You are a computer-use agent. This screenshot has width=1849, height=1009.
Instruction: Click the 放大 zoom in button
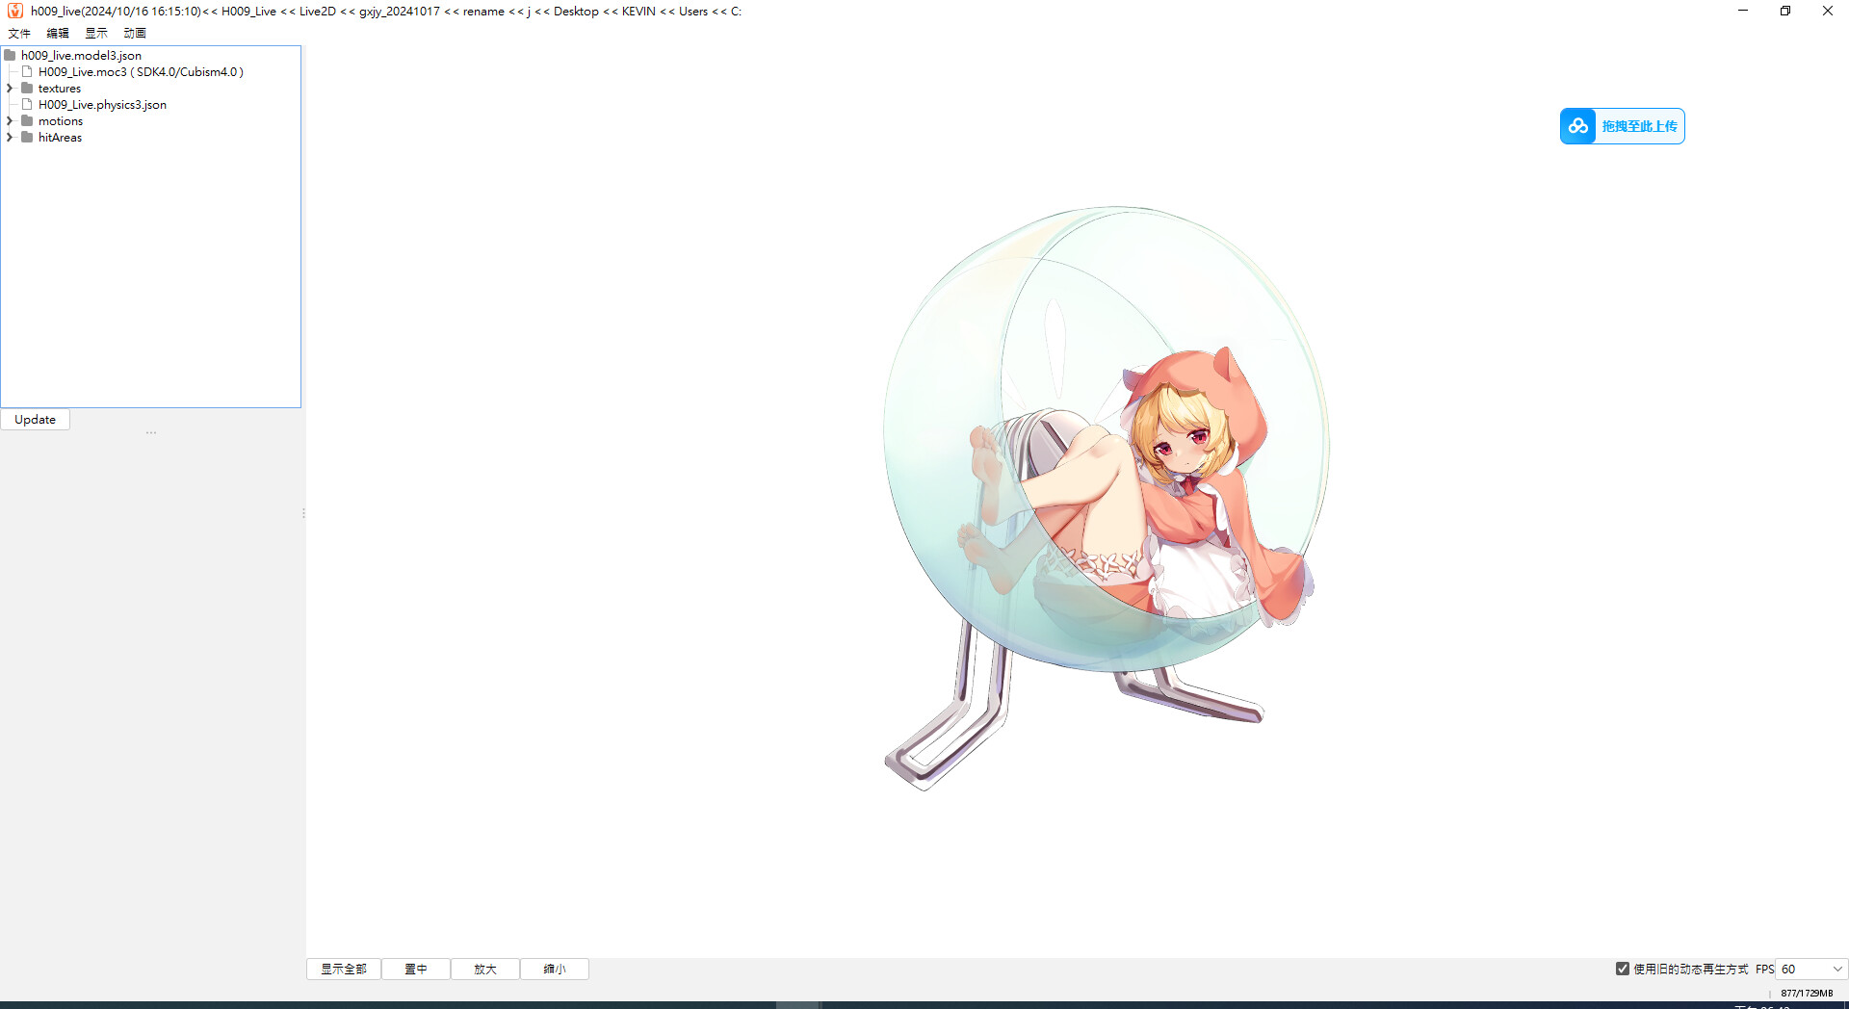tap(485, 970)
